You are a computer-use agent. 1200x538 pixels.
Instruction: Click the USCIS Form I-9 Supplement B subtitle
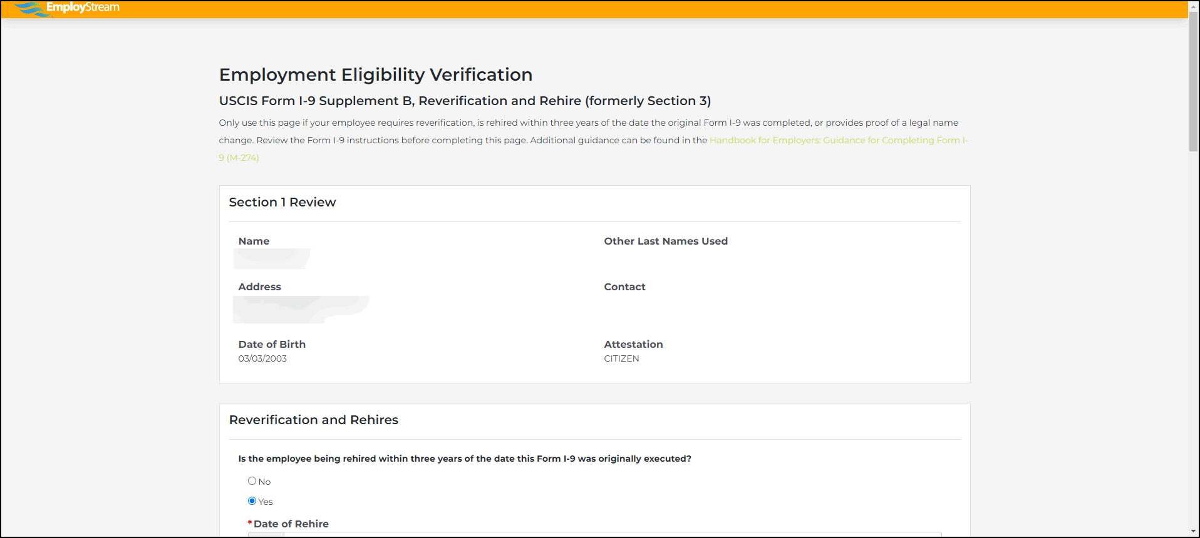click(464, 101)
